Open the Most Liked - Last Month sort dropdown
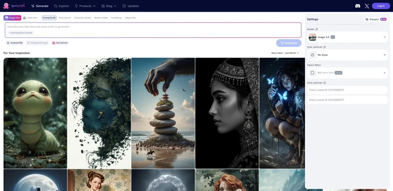This screenshot has height=191, width=393. 285,53
